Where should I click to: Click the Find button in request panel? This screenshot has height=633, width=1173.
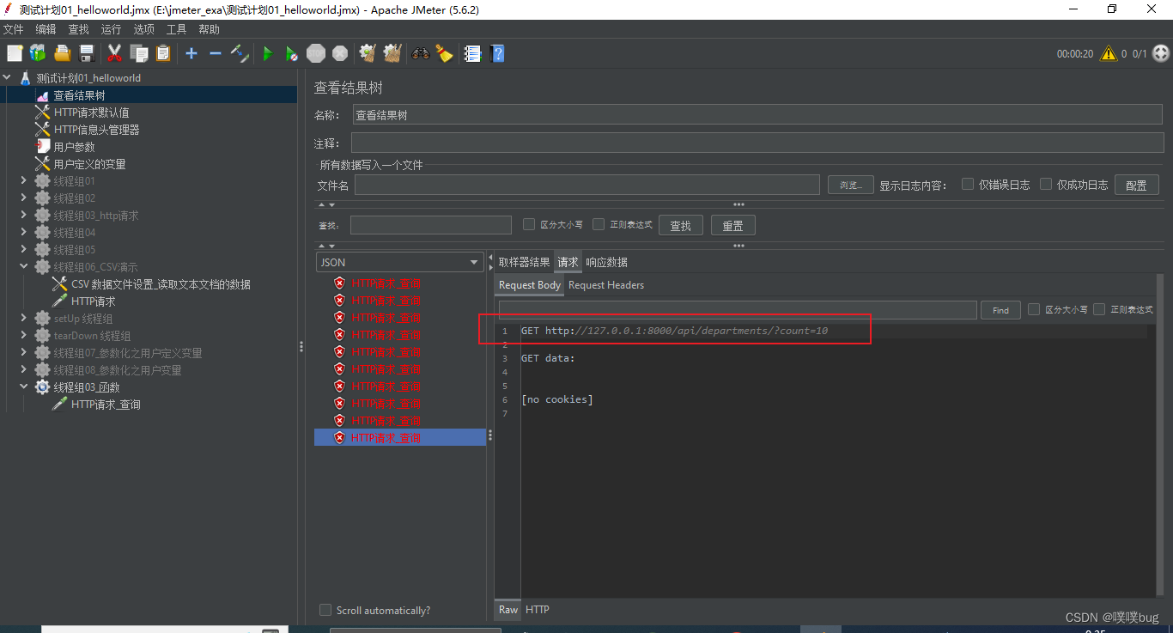pyautogui.click(x=1000, y=310)
